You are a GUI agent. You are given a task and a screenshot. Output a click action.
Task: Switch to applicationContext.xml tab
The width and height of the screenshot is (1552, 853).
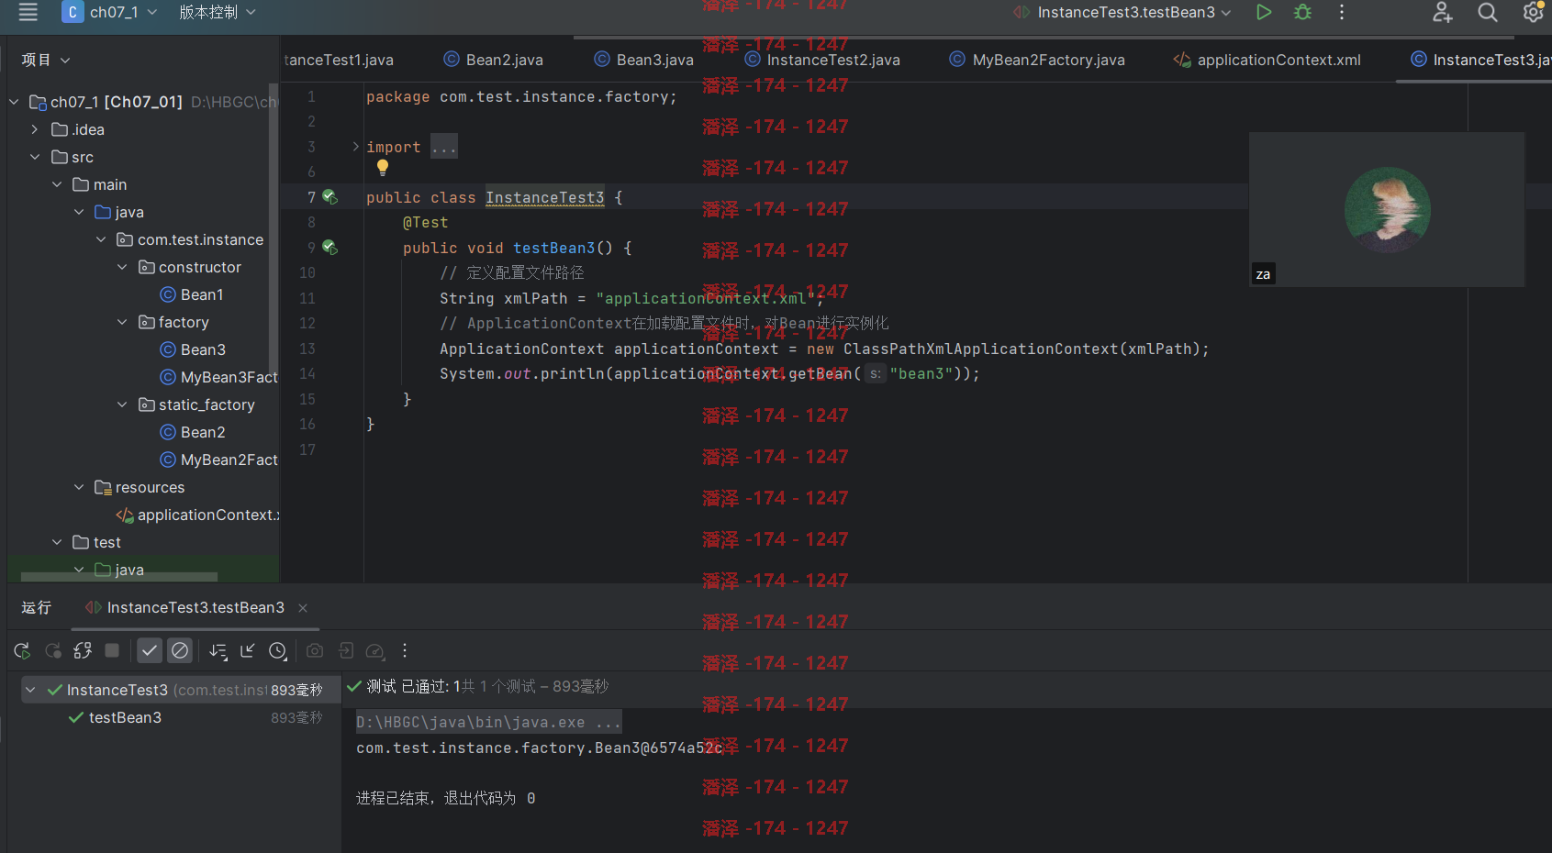[x=1267, y=60]
